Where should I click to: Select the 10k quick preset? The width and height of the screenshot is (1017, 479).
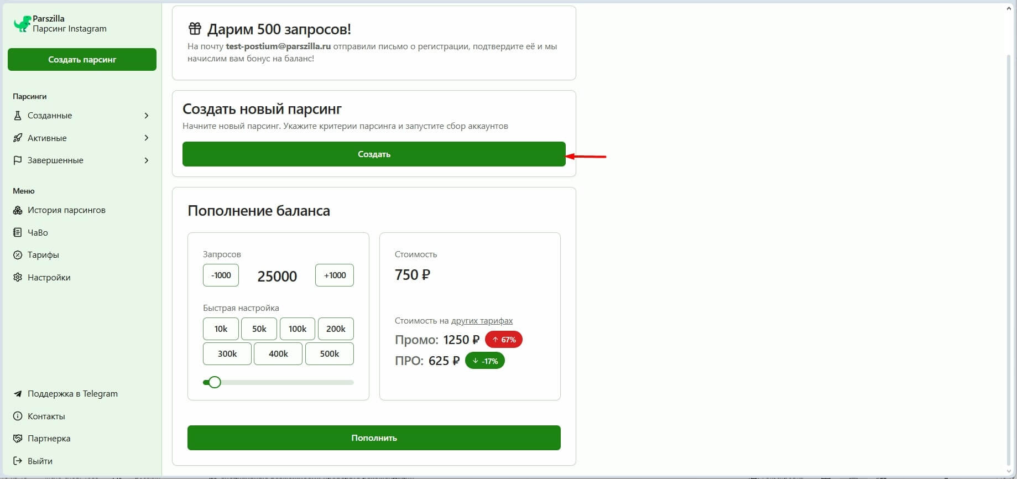click(221, 329)
